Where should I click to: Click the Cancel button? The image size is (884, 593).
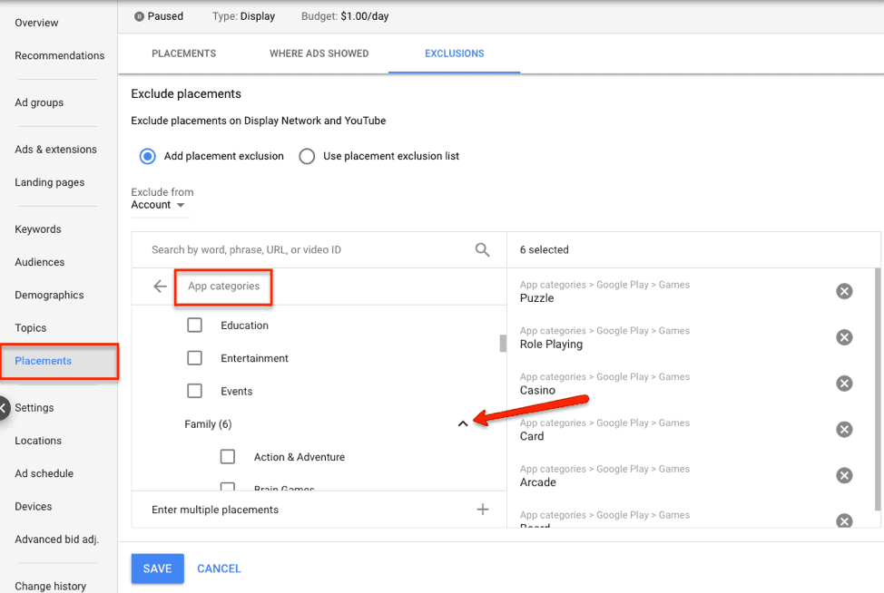(x=219, y=569)
